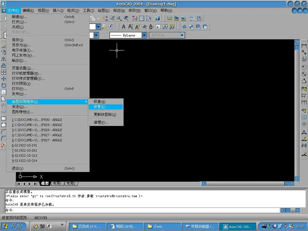The width and height of the screenshot is (308, 231).
Task: Click the Distance measure icon
Action: (170, 18)
